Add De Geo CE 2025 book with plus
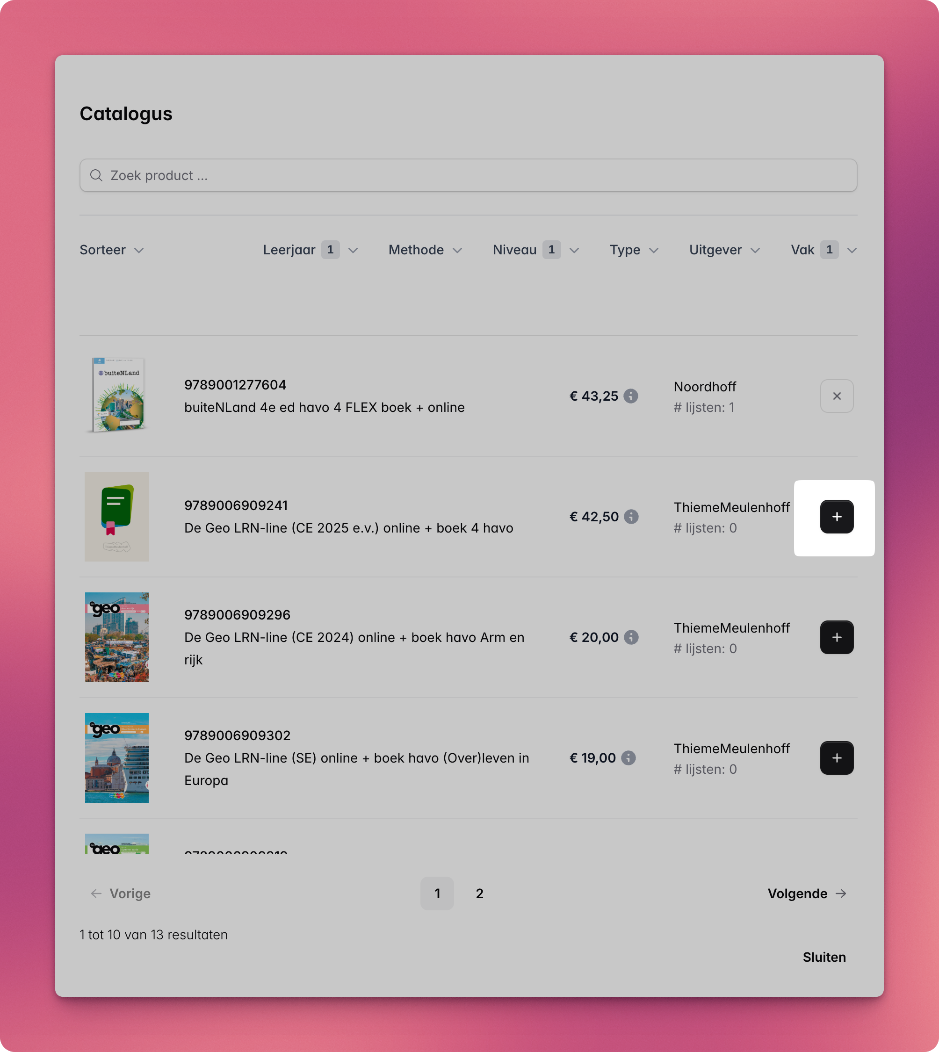Image resolution: width=939 pixels, height=1052 pixels. pyautogui.click(x=836, y=517)
